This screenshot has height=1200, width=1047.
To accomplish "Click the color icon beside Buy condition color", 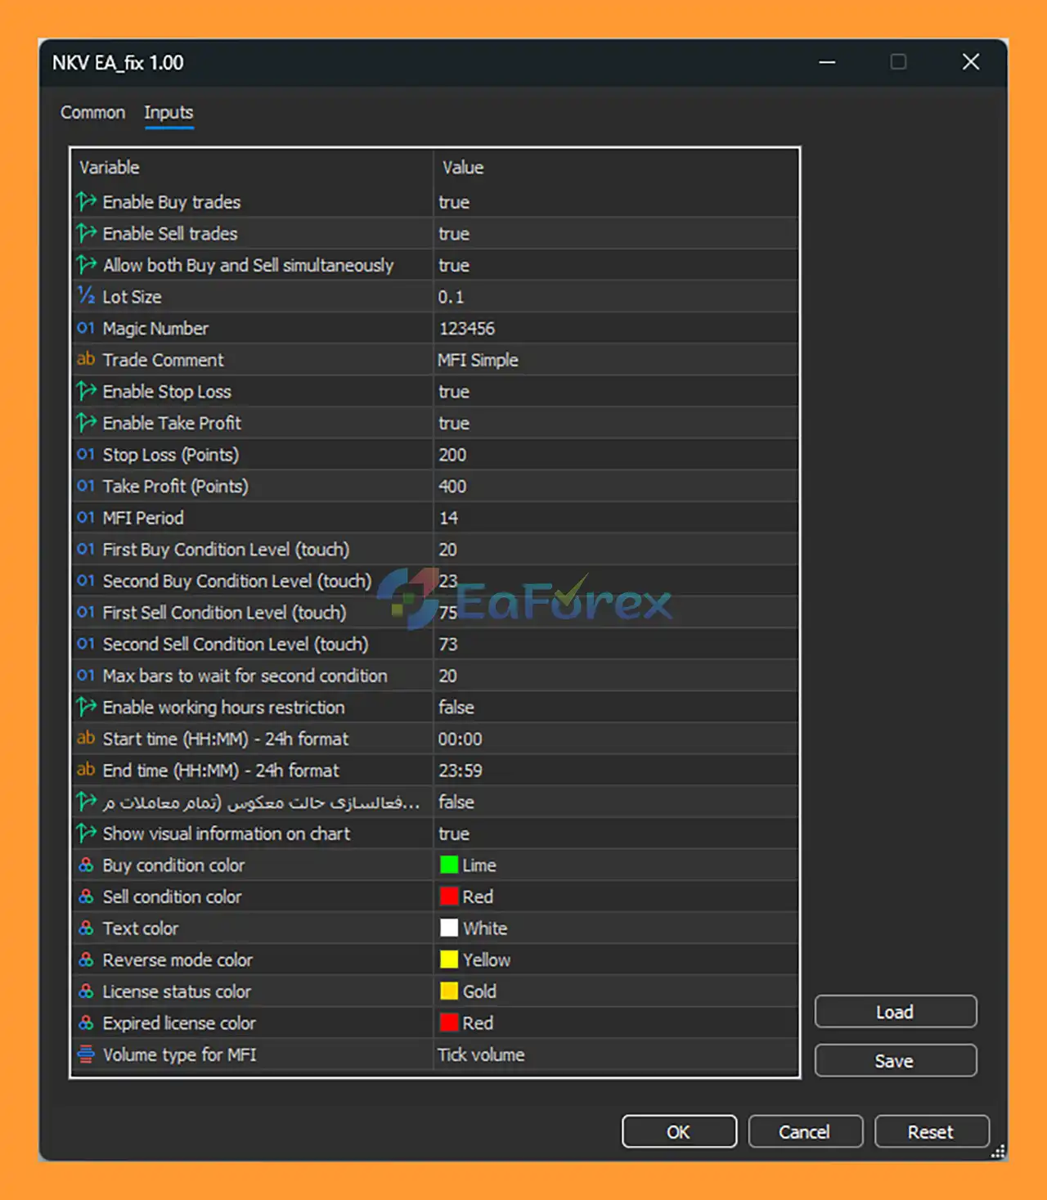I will [x=86, y=865].
